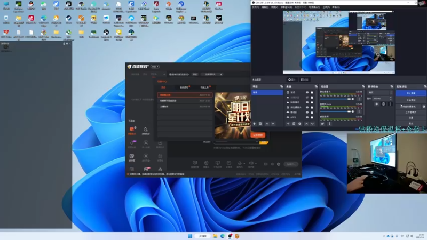Open OBS source Filters button above docks
The width and height of the screenshot is (427, 240).
(304, 79)
